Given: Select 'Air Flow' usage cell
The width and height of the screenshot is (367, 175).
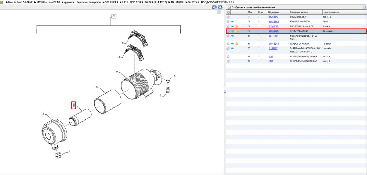Looking at the screenshot, I should click(x=326, y=44).
